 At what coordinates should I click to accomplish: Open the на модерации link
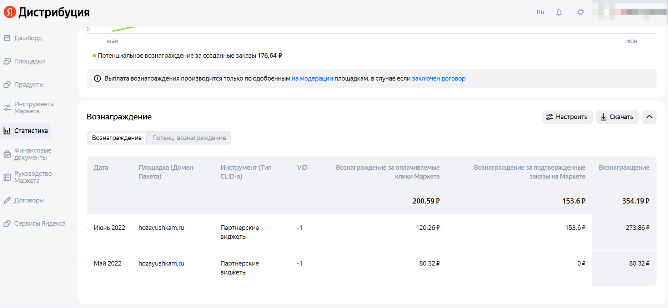pos(312,78)
